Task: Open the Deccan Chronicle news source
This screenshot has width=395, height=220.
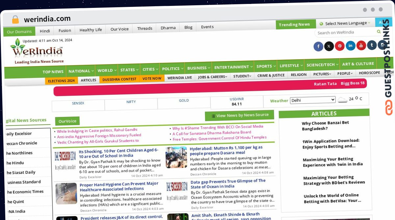Action: click(21, 143)
